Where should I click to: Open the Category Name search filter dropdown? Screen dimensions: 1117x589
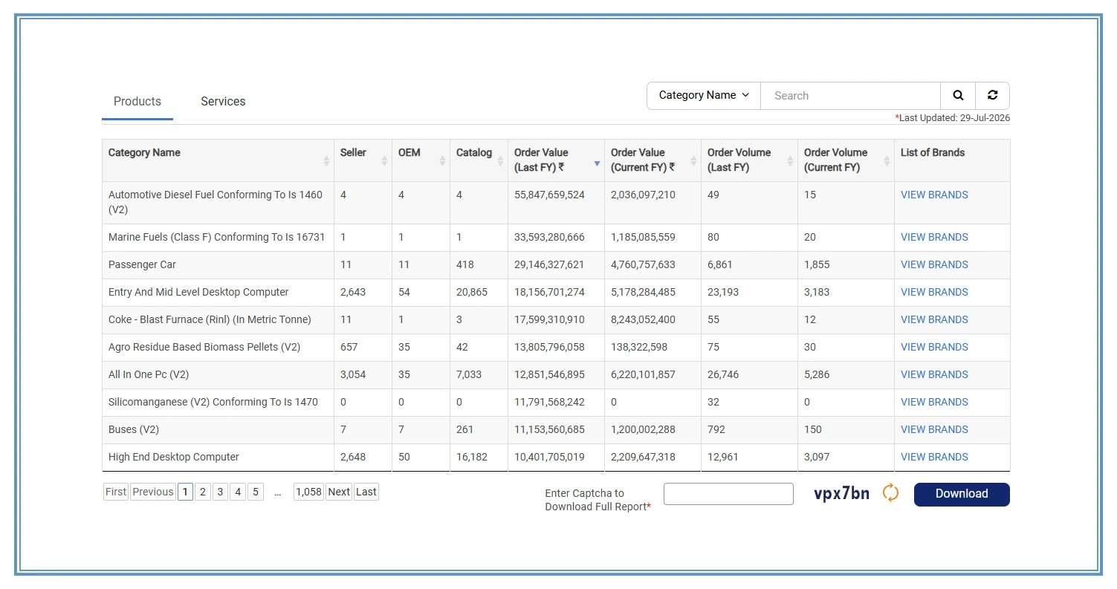pyautogui.click(x=704, y=96)
